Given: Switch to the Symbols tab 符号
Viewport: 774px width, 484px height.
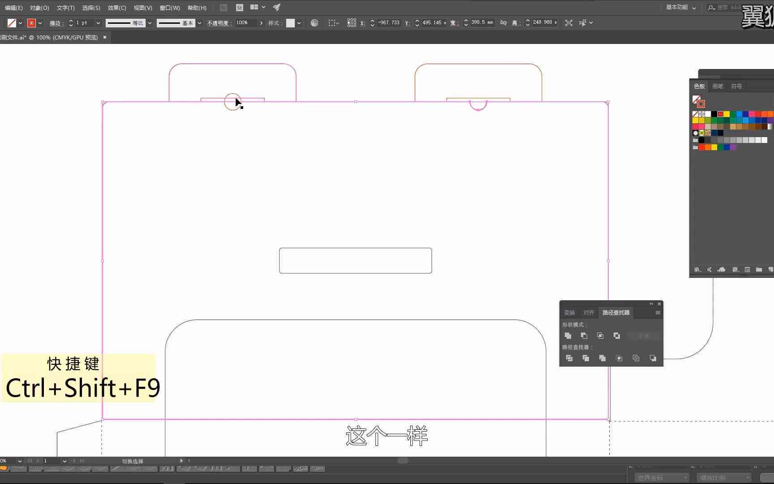Looking at the screenshot, I should point(736,86).
